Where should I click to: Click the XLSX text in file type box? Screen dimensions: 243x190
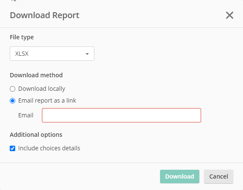(22, 54)
